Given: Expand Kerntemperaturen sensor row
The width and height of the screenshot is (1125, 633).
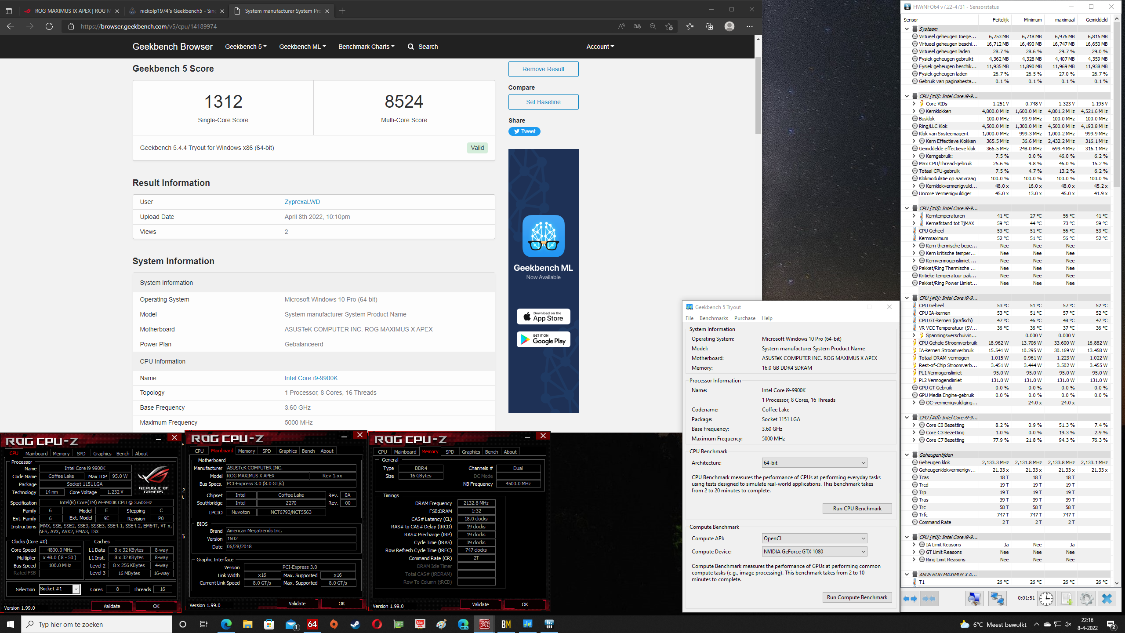Looking at the screenshot, I should pyautogui.click(x=914, y=216).
